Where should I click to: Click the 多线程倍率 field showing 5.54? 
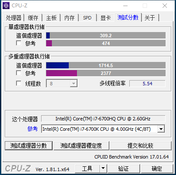point(147,84)
